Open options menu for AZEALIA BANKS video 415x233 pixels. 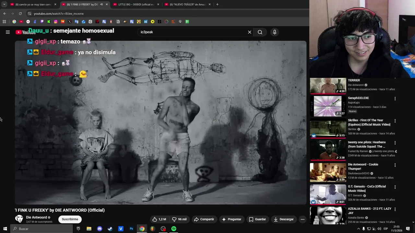(395, 209)
